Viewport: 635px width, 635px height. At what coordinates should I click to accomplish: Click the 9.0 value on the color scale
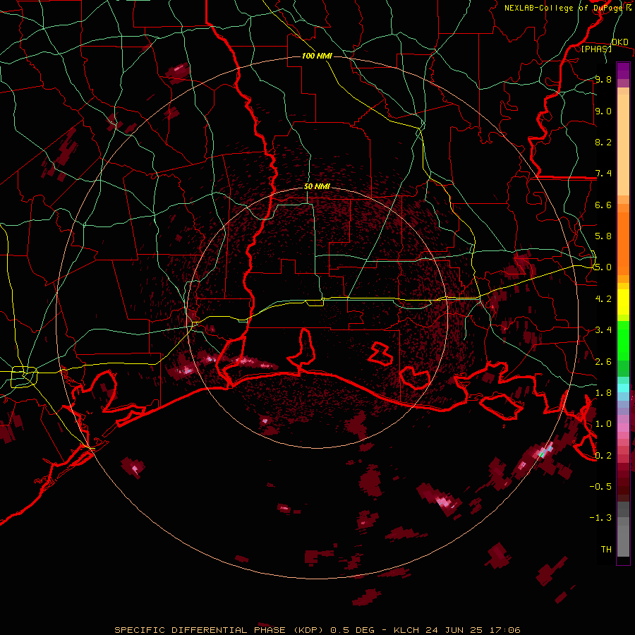tap(603, 111)
